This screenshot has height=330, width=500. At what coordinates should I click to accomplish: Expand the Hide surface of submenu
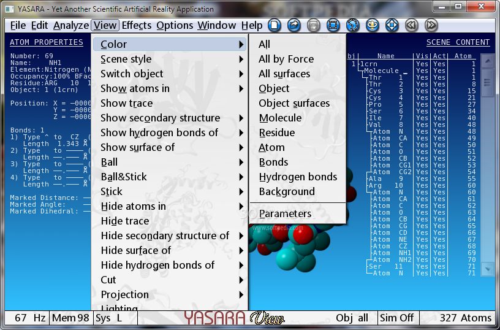point(170,250)
